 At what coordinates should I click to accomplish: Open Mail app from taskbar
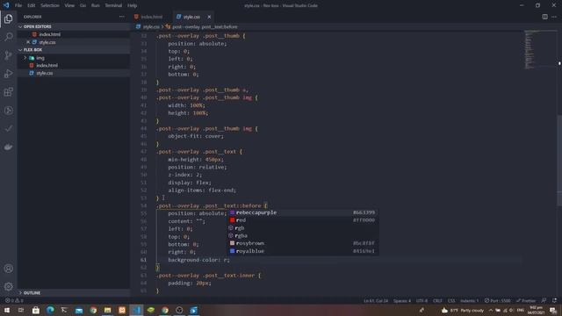click(79, 310)
